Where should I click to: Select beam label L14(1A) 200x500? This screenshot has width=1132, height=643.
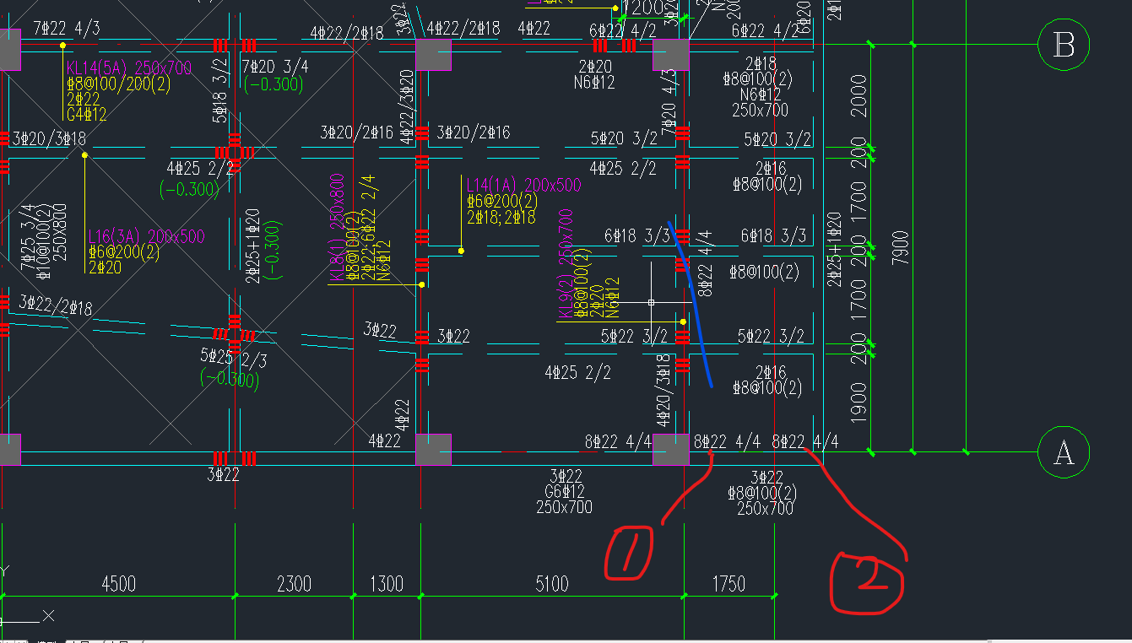click(523, 185)
